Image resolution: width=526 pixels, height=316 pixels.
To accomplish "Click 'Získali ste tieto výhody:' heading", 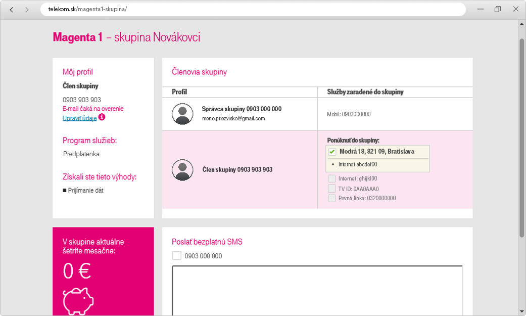I will tap(100, 177).
